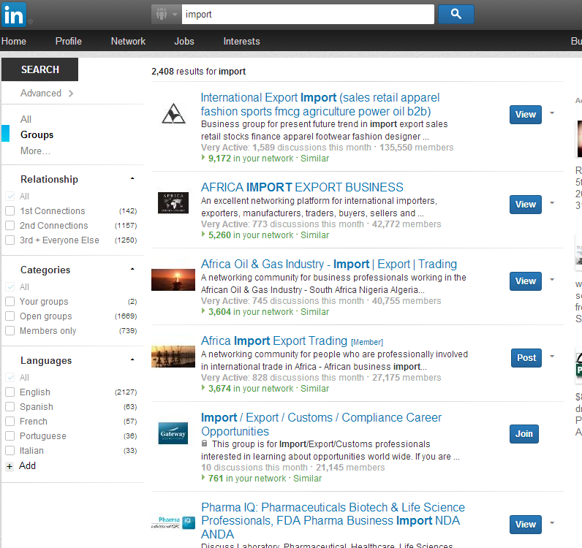Image resolution: width=582 pixels, height=548 pixels.
Task: Expand network arrow beside 3,604 in your network
Action: [x=203, y=311]
